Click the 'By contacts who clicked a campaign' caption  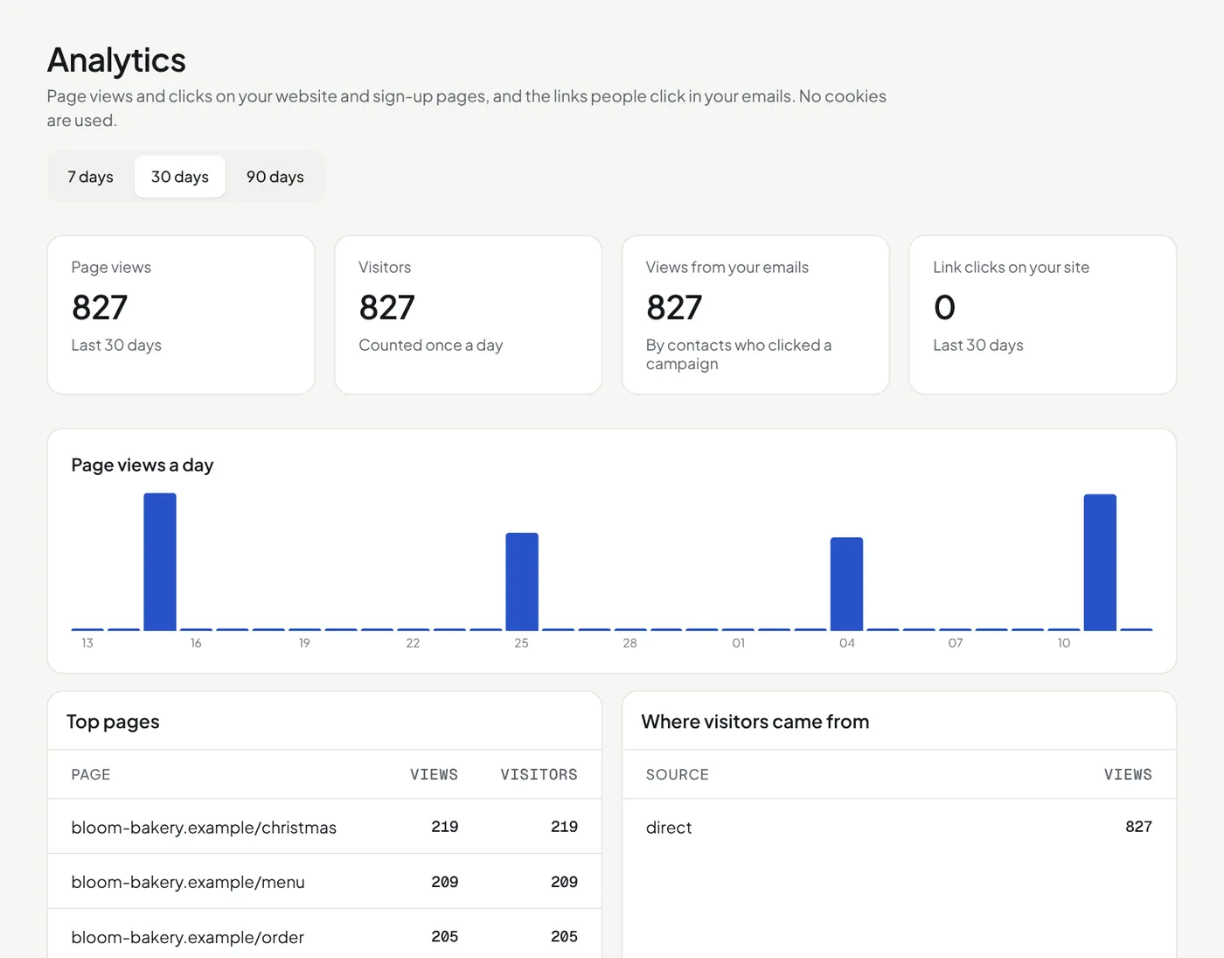(x=739, y=354)
